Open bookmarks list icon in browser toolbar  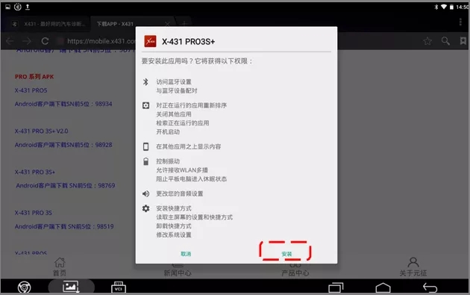pos(463,41)
